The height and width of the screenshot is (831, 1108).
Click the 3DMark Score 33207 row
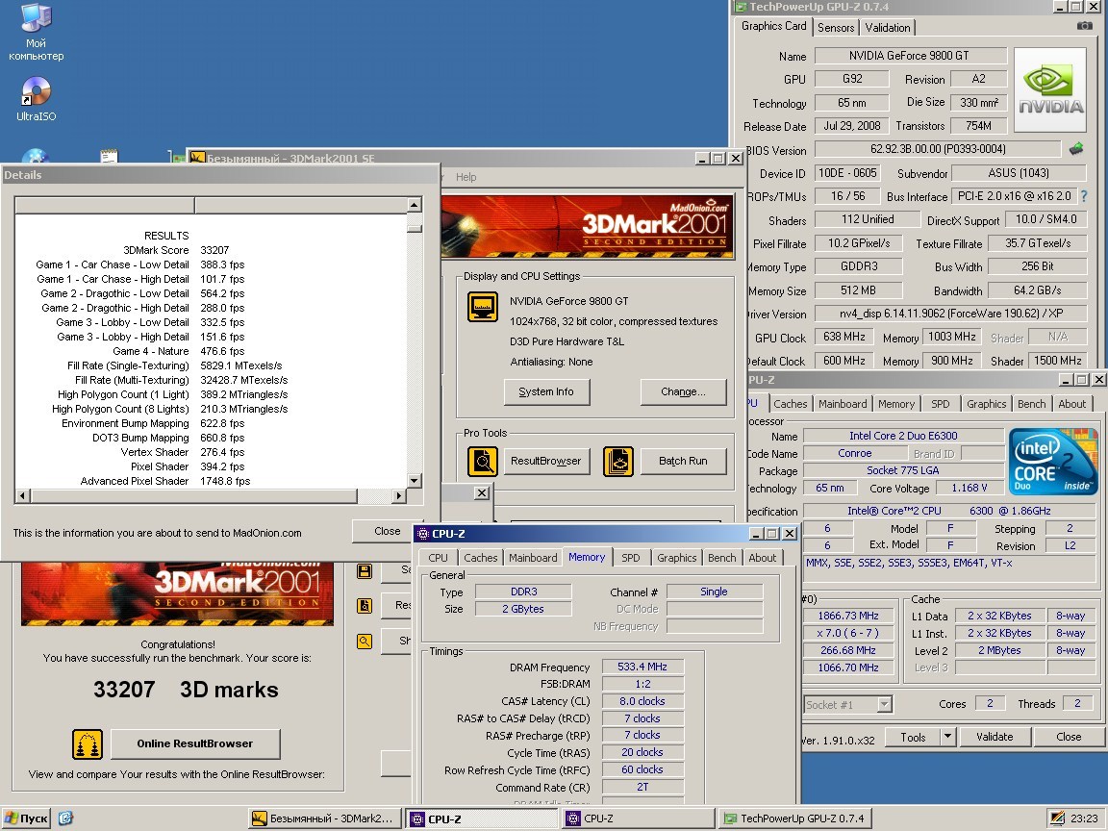tap(175, 250)
